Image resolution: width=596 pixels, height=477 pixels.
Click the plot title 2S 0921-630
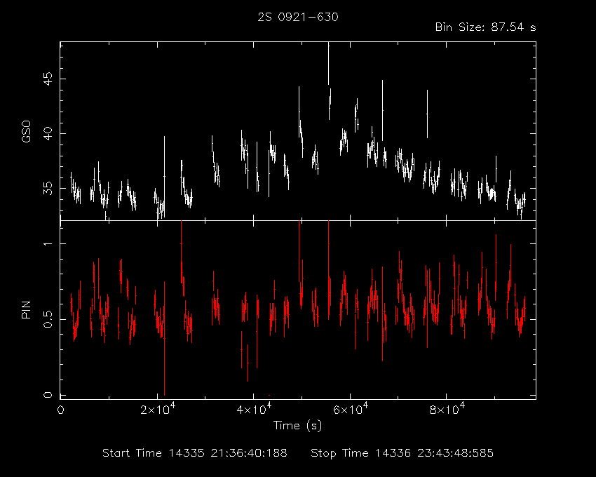[297, 17]
